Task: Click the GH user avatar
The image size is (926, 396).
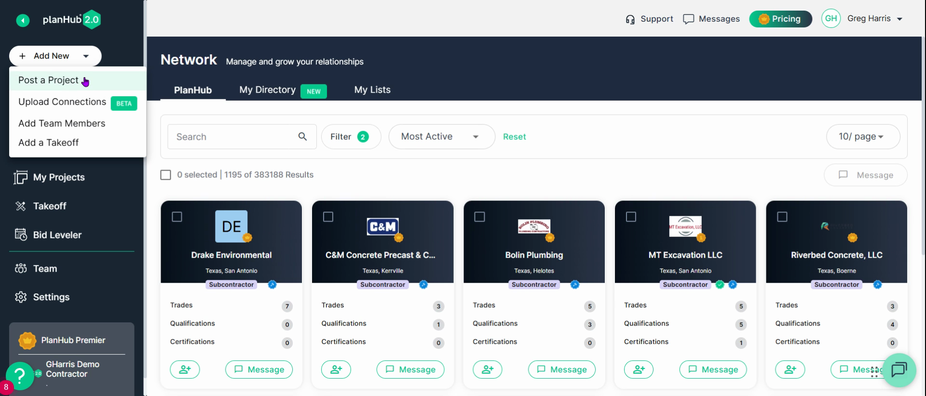Action: [831, 19]
